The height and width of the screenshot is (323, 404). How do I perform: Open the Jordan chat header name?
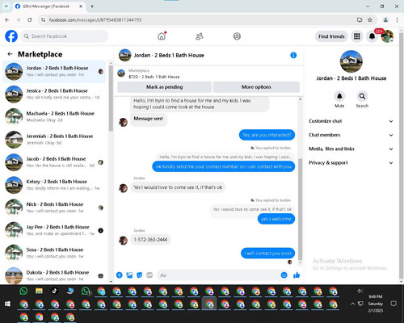point(169,55)
